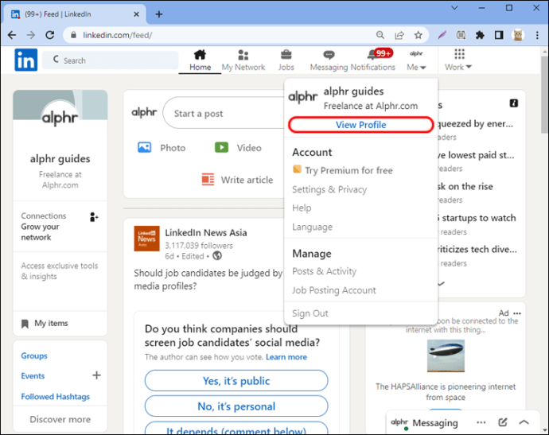
Task: Click the Start a post field
Action: 224,113
